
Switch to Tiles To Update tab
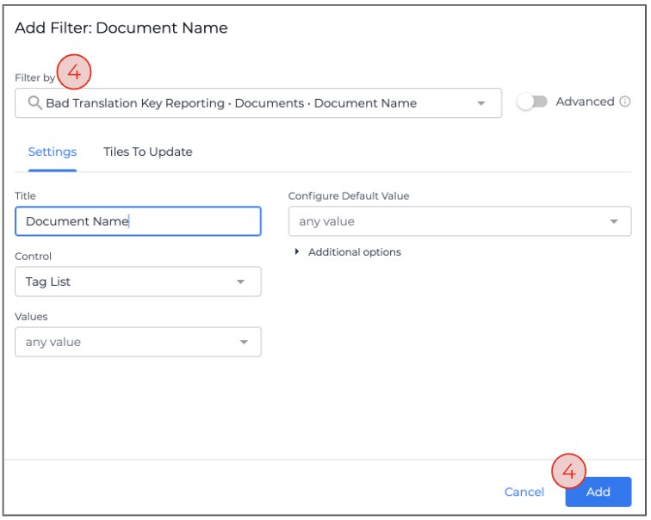point(148,152)
